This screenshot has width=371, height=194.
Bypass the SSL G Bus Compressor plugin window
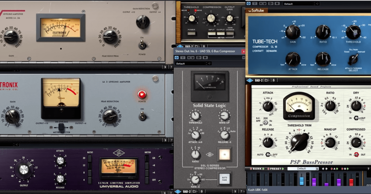177,58
